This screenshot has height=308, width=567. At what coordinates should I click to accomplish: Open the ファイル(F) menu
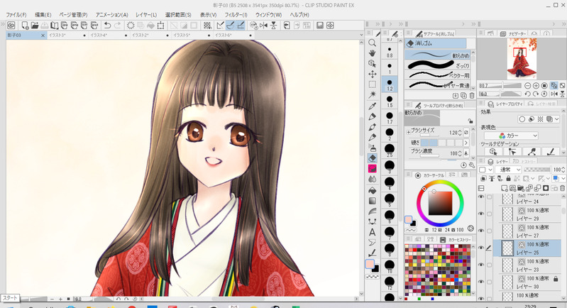point(16,15)
